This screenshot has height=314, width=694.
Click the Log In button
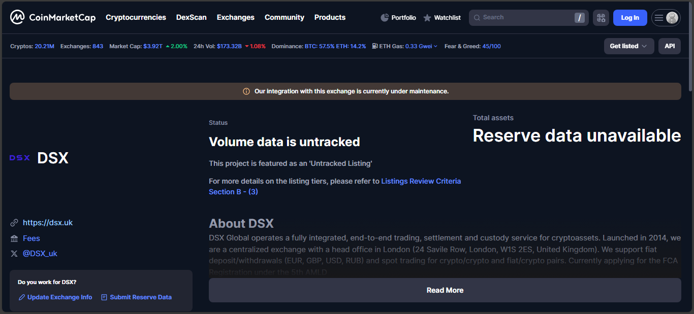(x=629, y=18)
